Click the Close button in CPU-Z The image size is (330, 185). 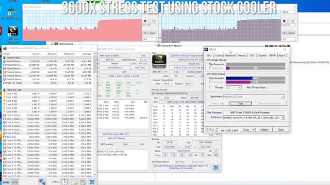(x=280, y=129)
